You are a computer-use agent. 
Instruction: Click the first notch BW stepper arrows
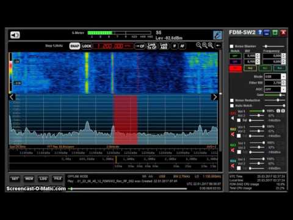[x=258, y=56]
